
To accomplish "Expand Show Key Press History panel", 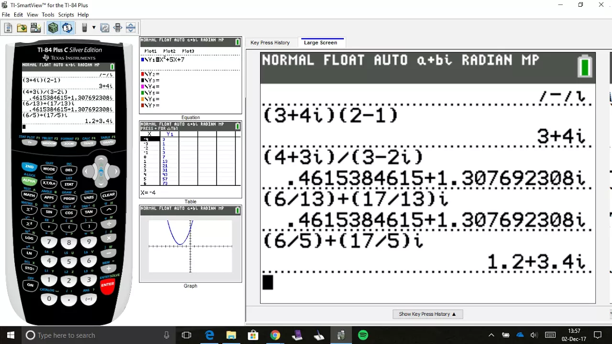I will point(427,314).
